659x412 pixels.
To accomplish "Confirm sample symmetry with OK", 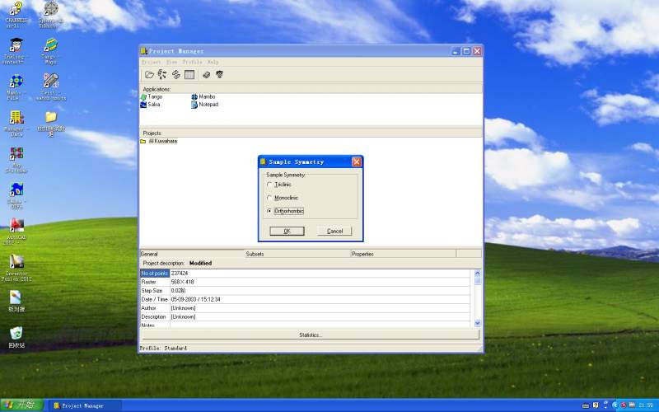I will (287, 232).
